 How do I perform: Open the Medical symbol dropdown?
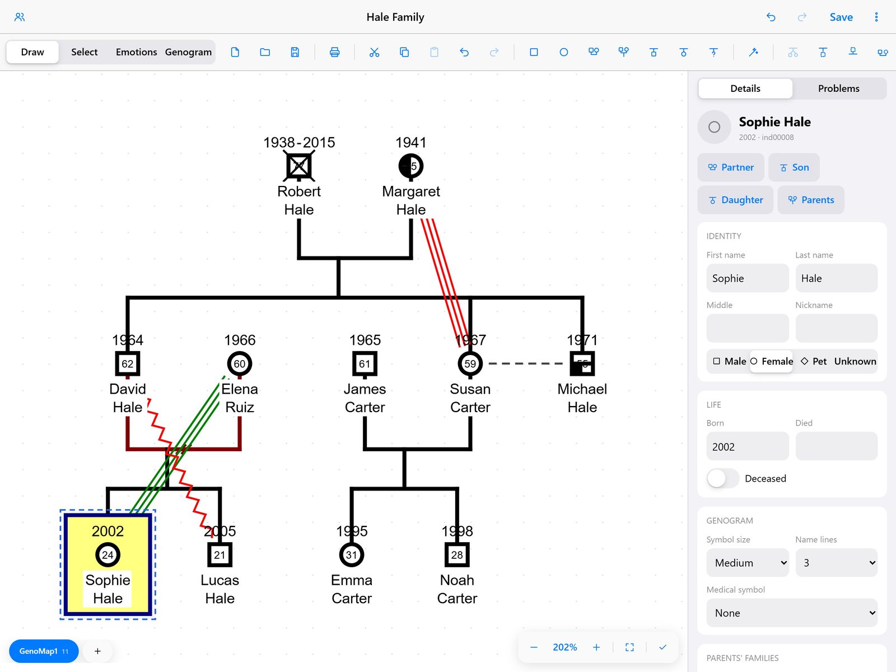pos(792,613)
